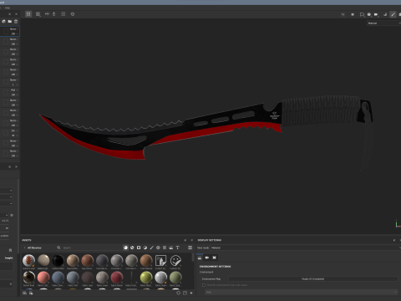Open blend mode dropdown of selected top layer
This screenshot has width=401, height=301.
(14, 29)
